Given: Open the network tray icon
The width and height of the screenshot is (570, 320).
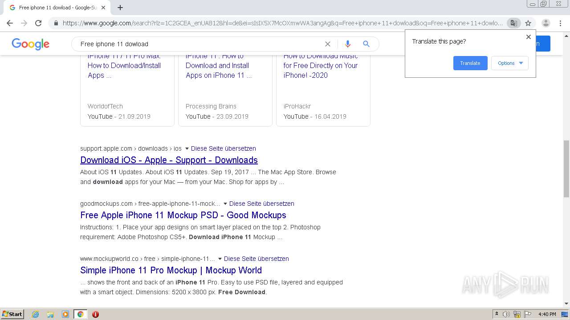Looking at the screenshot, I should coord(517,314).
